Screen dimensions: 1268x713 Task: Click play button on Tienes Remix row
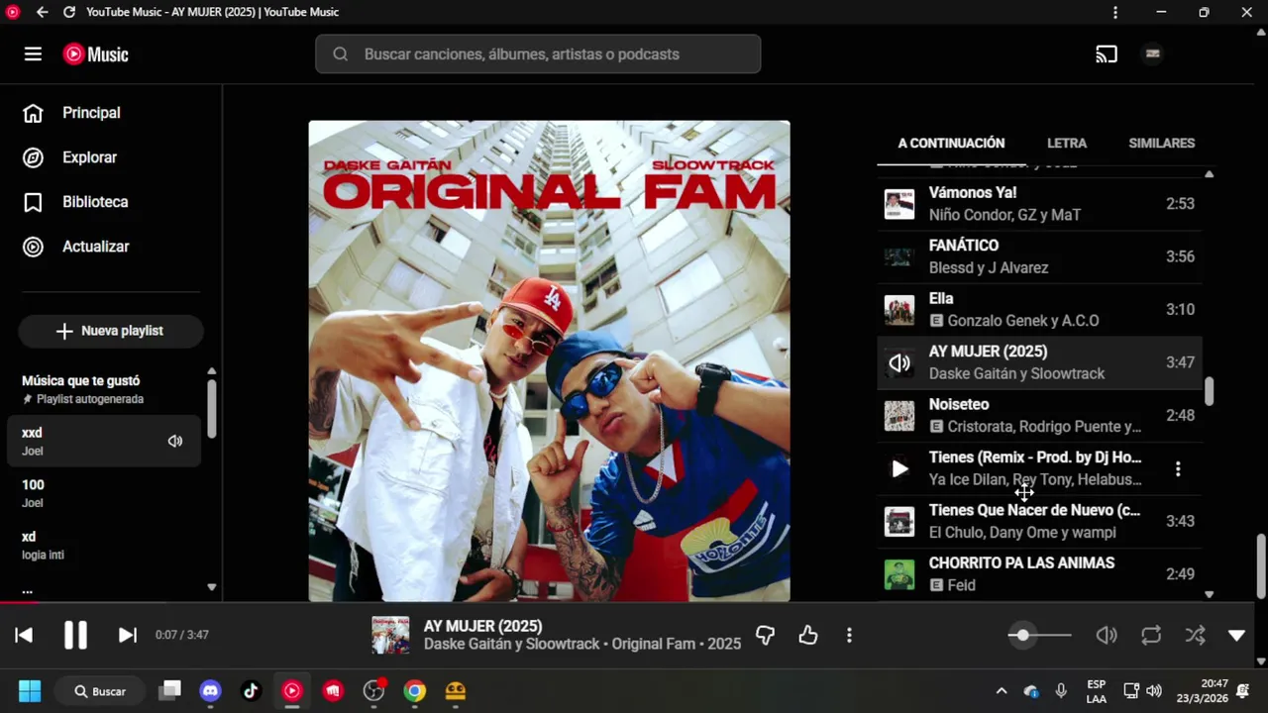pos(899,468)
